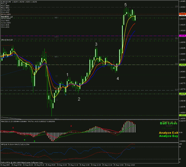
Task: Click the green 1.42529 price tag
Action: tap(182, 116)
